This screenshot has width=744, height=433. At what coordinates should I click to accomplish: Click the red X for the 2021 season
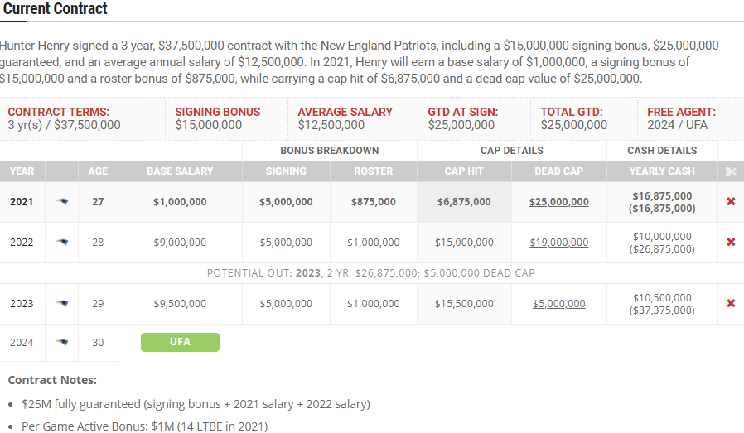pyautogui.click(x=731, y=202)
